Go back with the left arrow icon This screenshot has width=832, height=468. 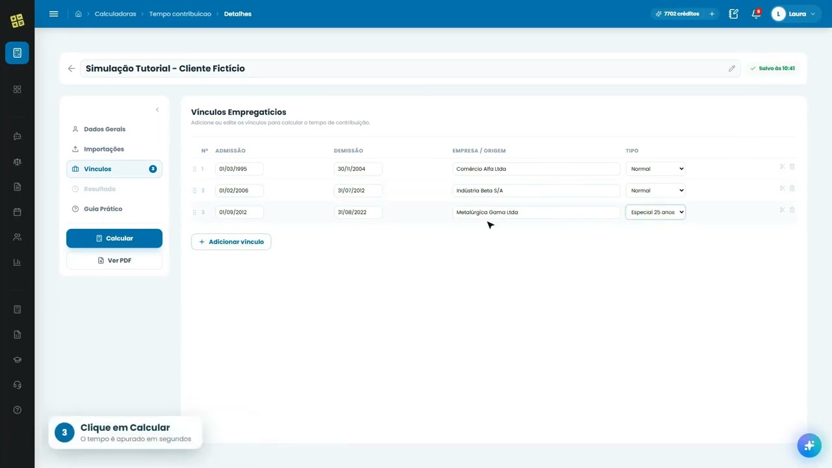[x=71, y=68]
